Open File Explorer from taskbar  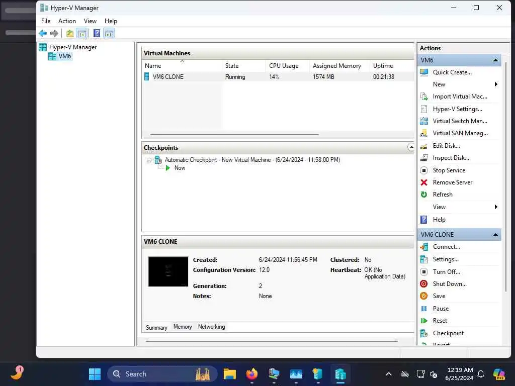(229, 374)
